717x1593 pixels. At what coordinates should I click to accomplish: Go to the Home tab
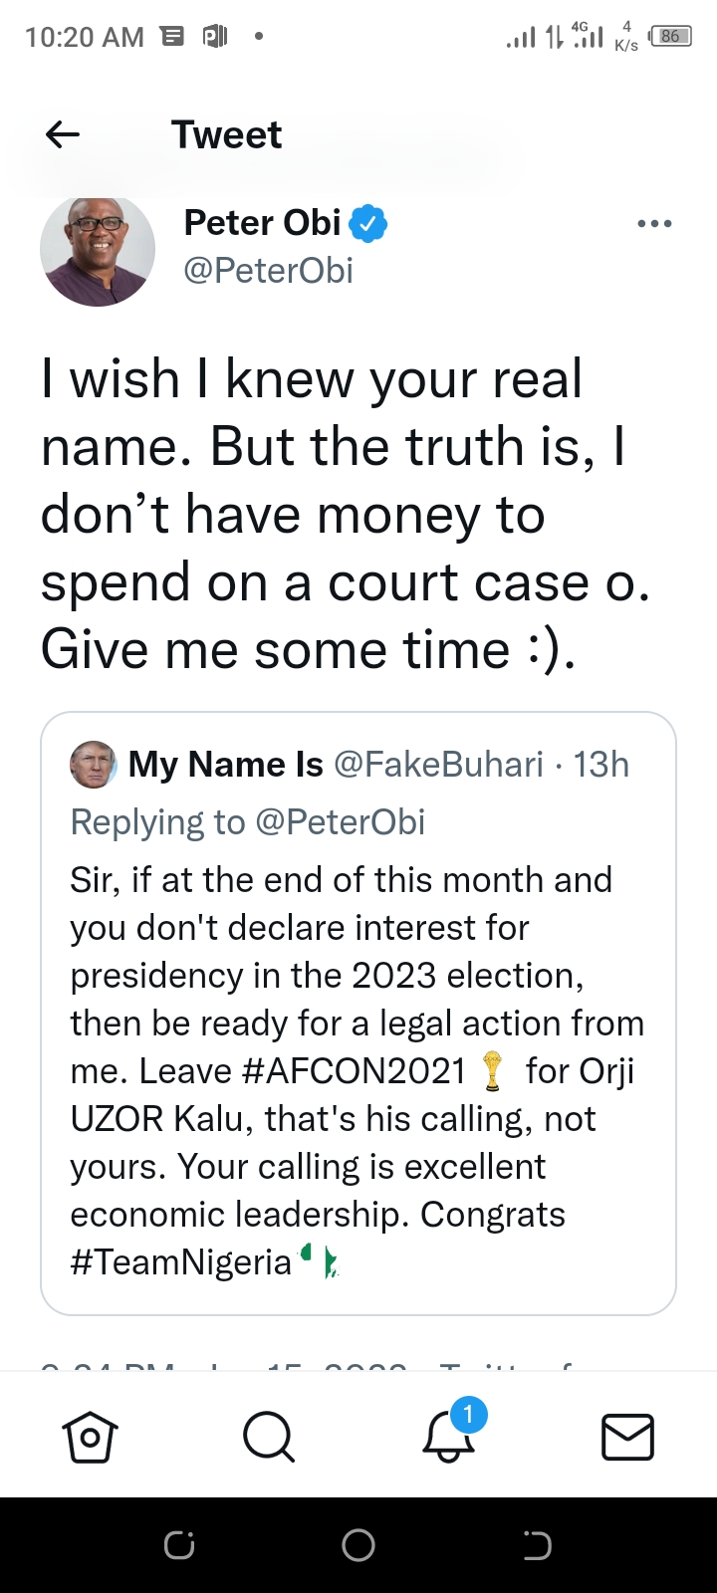click(91, 1438)
